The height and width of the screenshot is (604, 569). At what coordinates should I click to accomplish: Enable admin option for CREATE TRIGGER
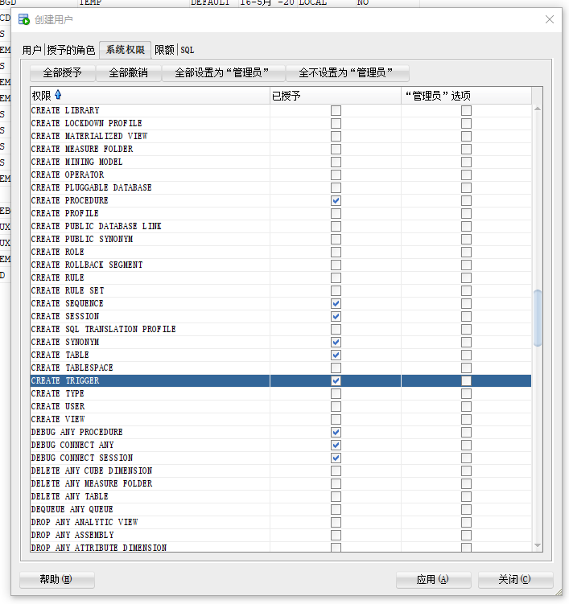[x=466, y=380]
